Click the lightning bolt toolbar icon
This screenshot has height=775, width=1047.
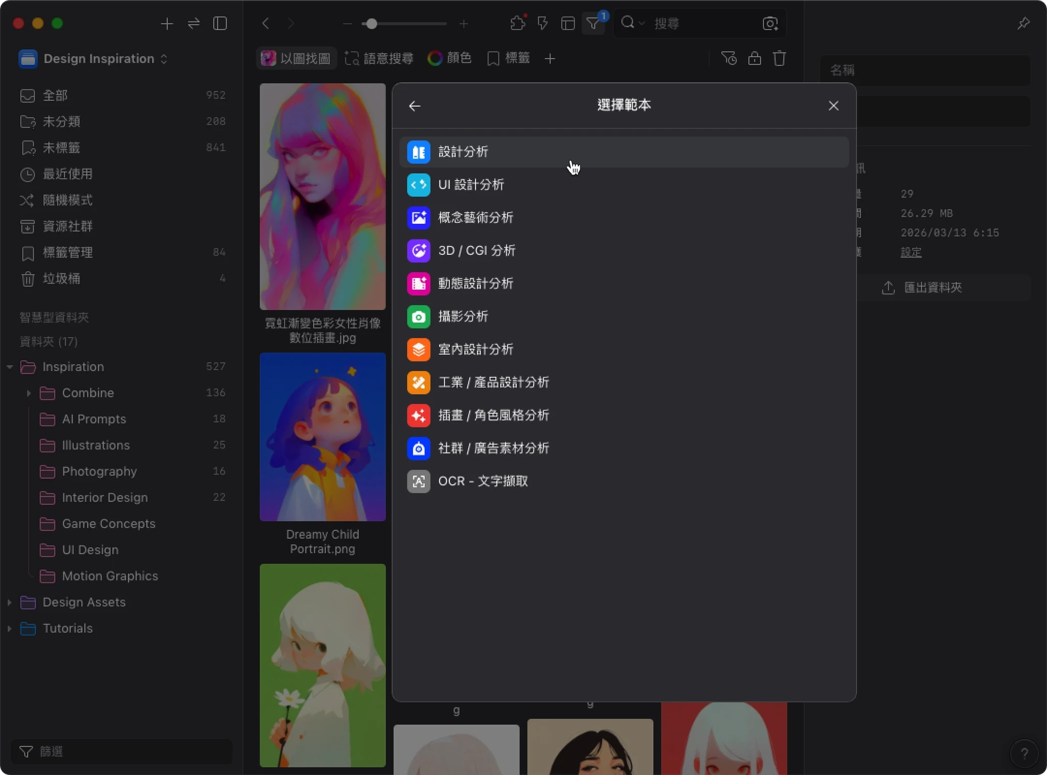(x=542, y=24)
